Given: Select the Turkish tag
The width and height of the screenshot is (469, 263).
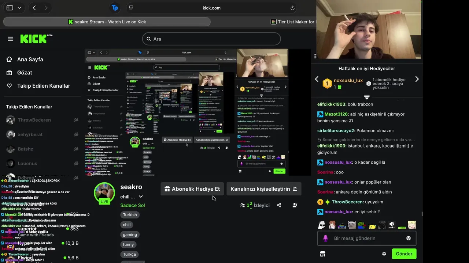Looking at the screenshot, I should (130, 215).
